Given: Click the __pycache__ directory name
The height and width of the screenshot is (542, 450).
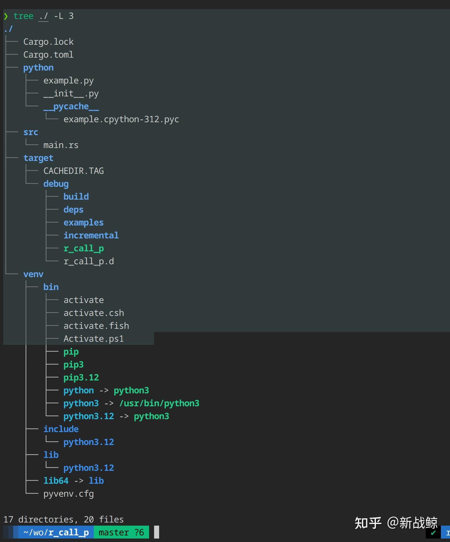Looking at the screenshot, I should click(x=71, y=106).
